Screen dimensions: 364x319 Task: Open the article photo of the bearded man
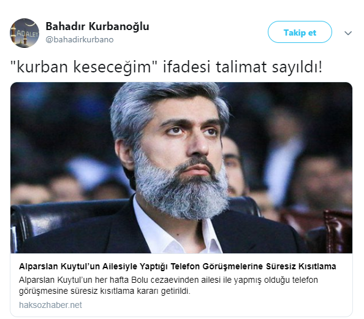pyautogui.click(x=181, y=167)
